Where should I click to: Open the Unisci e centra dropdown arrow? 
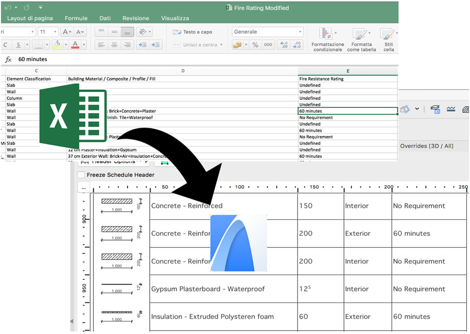click(221, 45)
